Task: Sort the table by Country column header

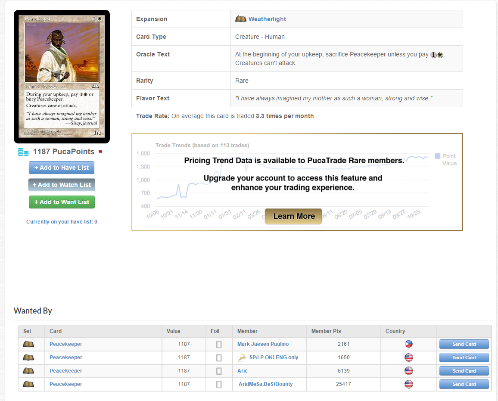Action: pyautogui.click(x=395, y=331)
